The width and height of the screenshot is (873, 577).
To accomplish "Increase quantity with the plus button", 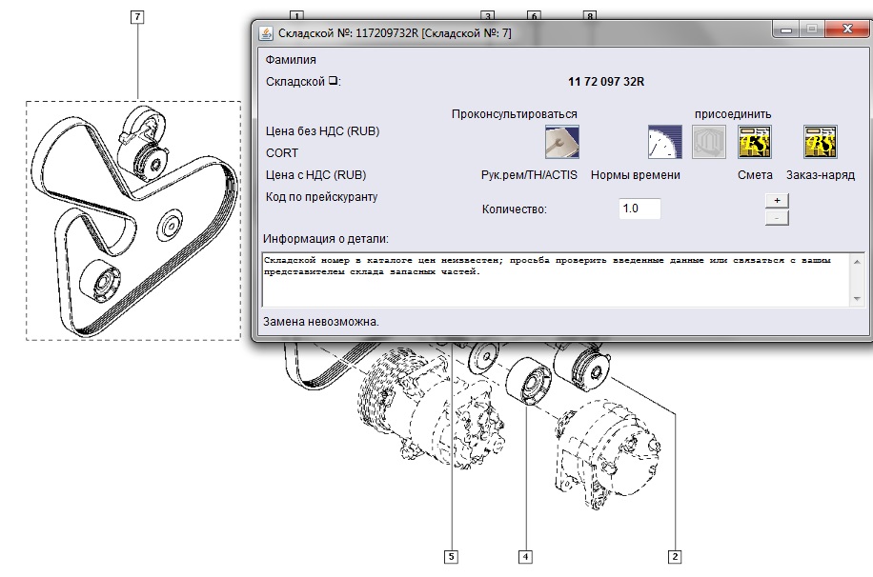I will click(777, 200).
